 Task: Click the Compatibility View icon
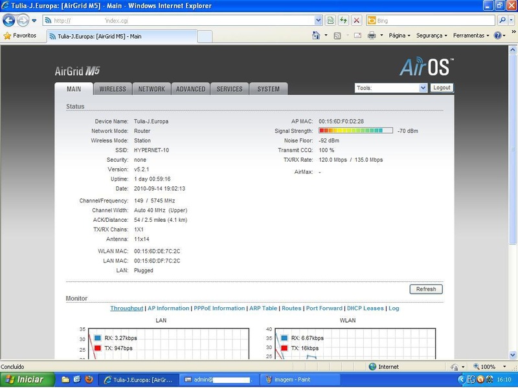point(330,21)
